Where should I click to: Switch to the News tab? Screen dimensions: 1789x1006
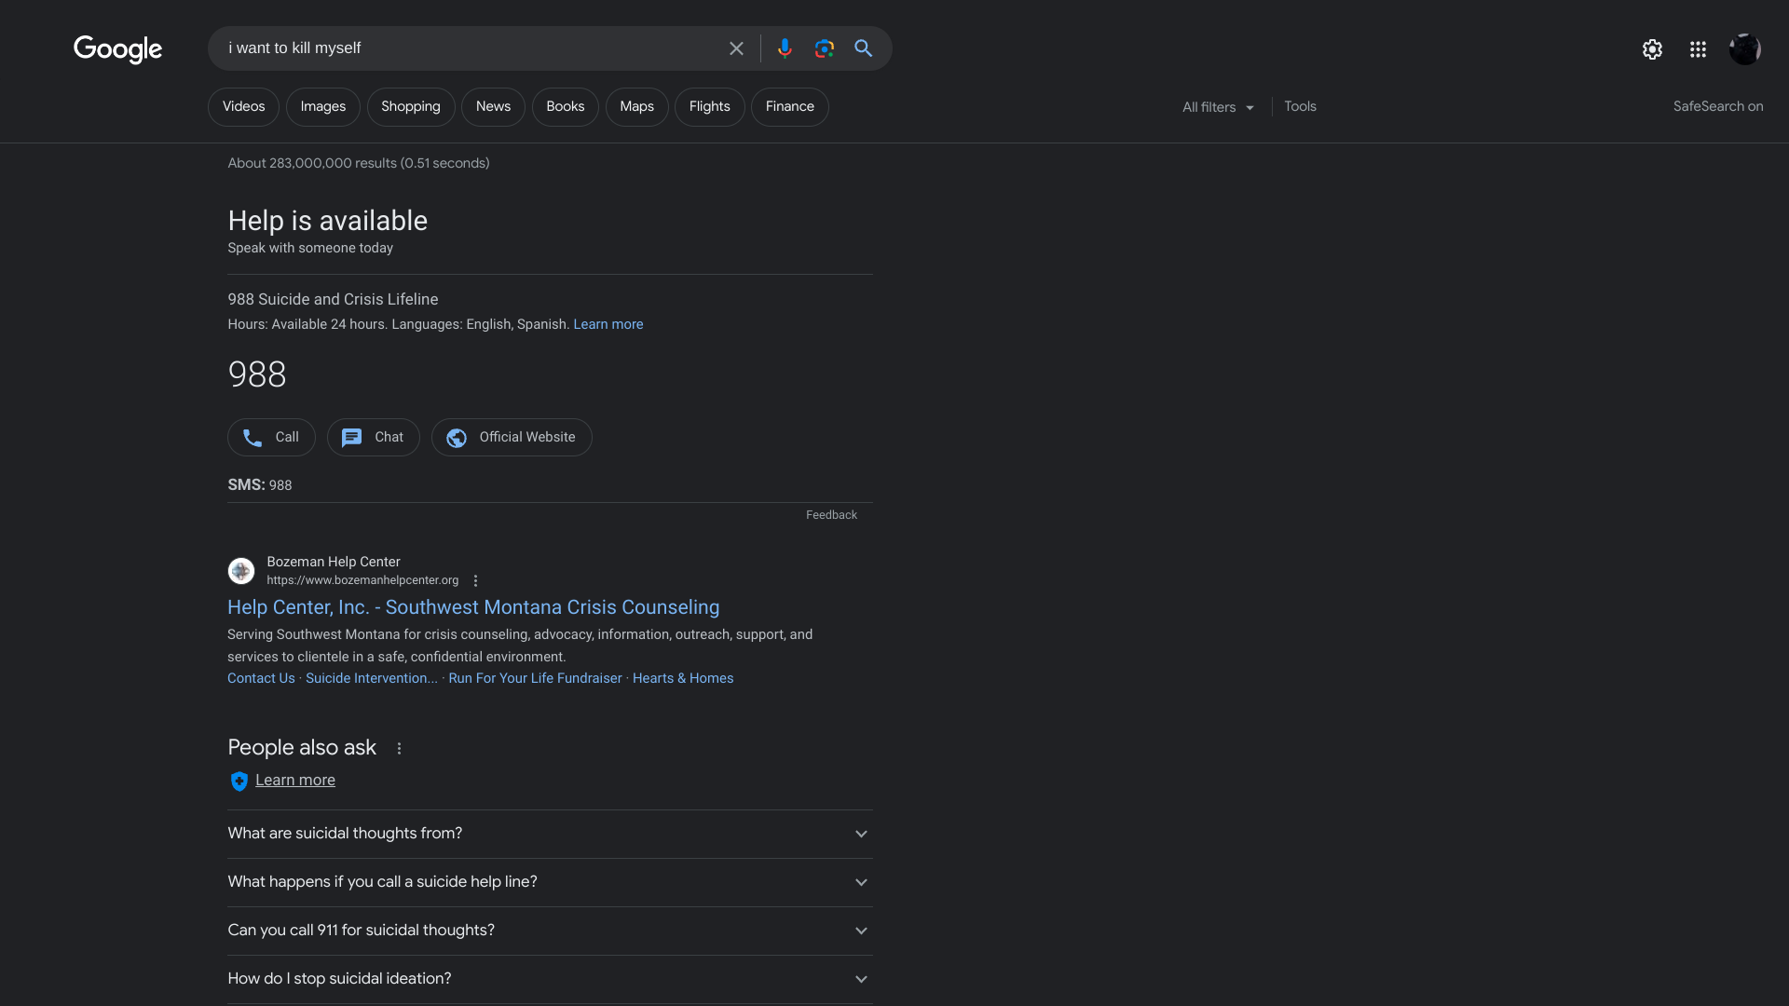tap(493, 107)
